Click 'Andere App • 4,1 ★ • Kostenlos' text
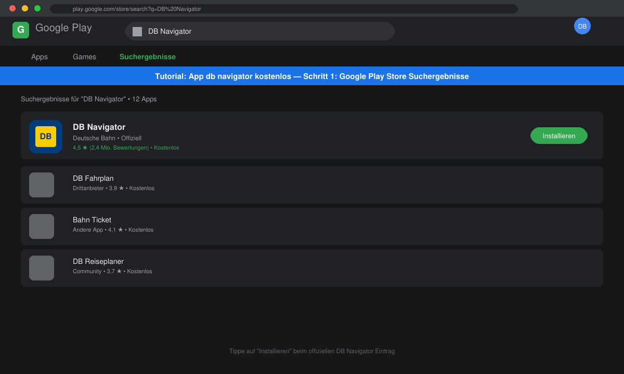624x374 pixels. [x=113, y=230]
